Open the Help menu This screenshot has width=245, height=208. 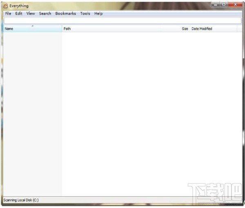point(98,14)
